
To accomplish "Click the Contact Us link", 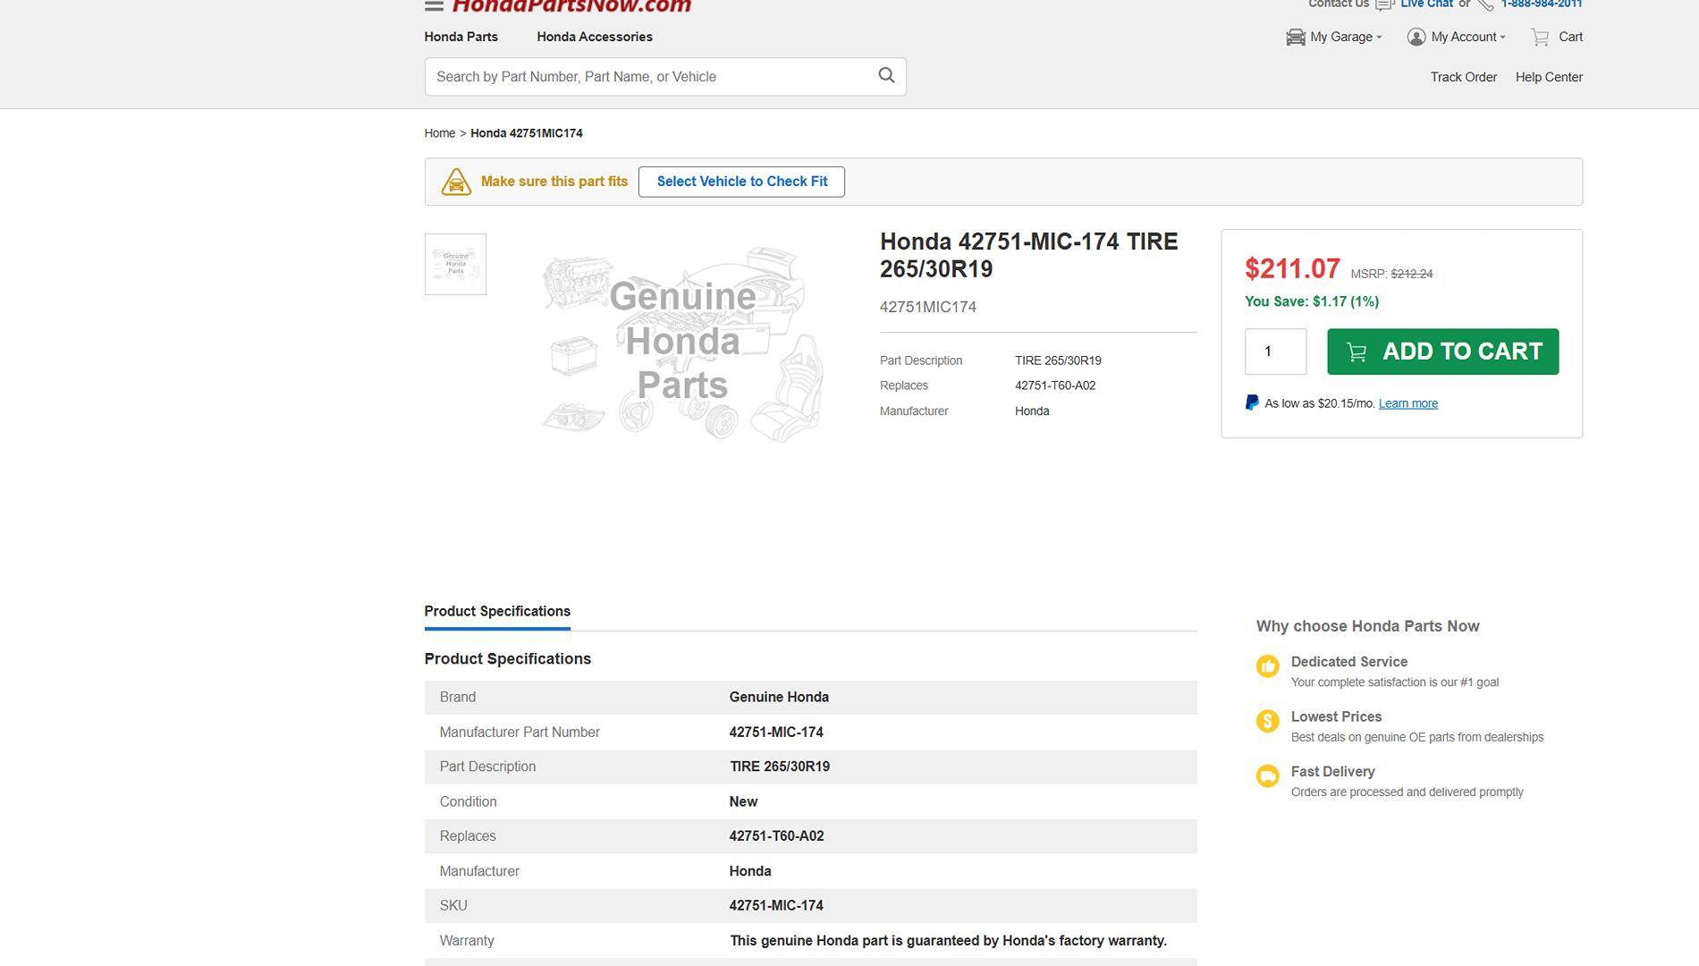I will [x=1339, y=4].
